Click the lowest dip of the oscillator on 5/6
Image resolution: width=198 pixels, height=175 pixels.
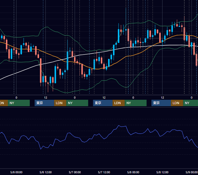click(41, 149)
